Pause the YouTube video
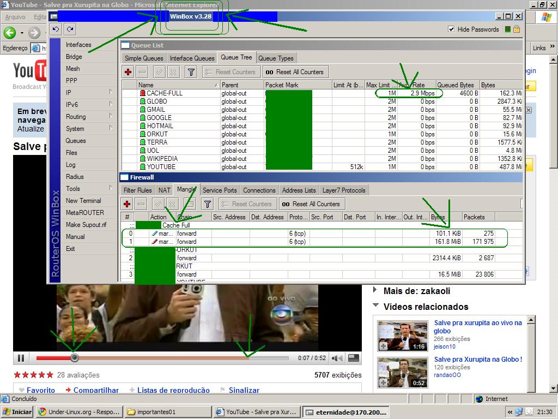558x419 pixels. coord(21,358)
